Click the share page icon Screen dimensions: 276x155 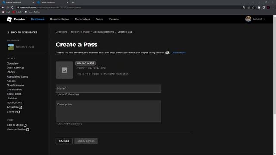pyautogui.click(x=248, y=8)
